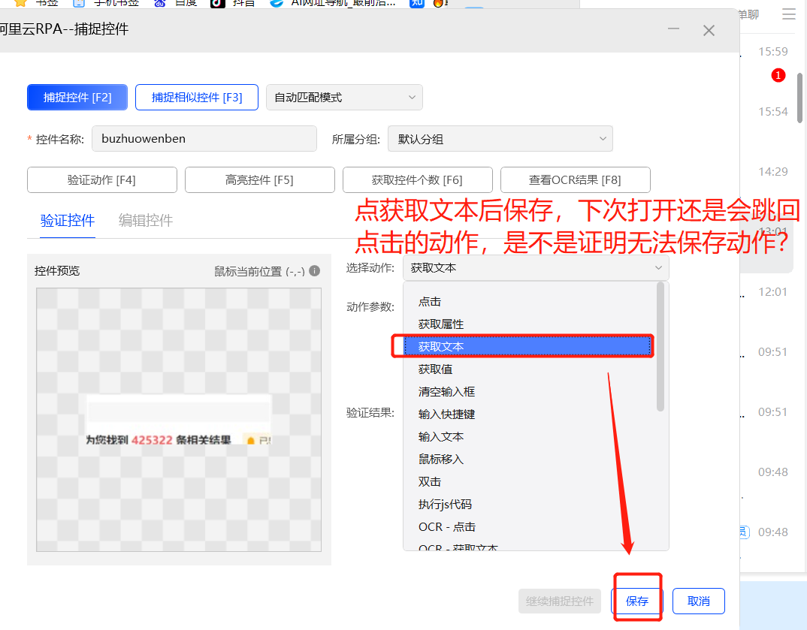Select 双击 in the action list
This screenshot has height=630, width=807.
point(529,482)
